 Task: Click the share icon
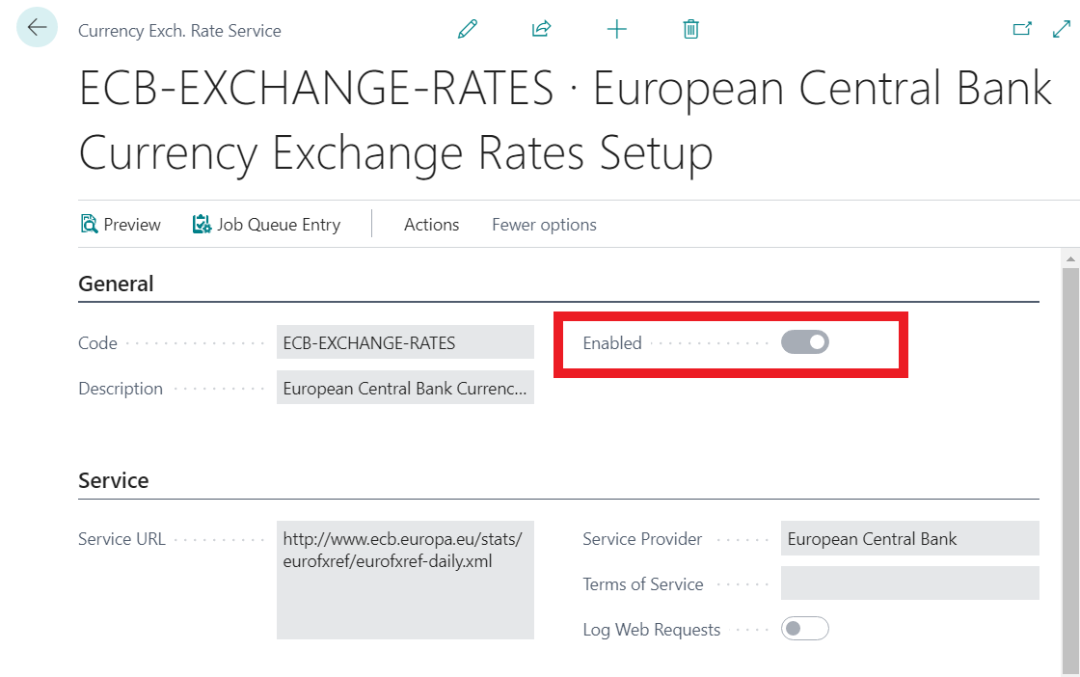[x=542, y=29]
